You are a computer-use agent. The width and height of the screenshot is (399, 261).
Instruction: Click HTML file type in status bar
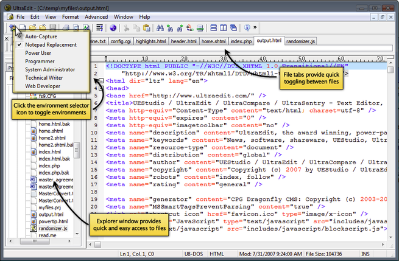(217, 254)
